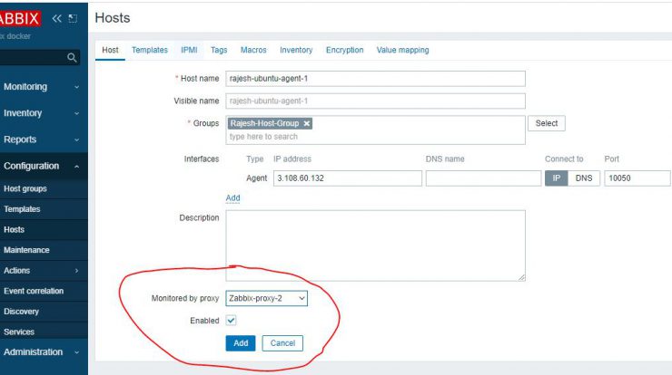Click the Port field 10050
This screenshot has width=672, height=375.
[637, 178]
